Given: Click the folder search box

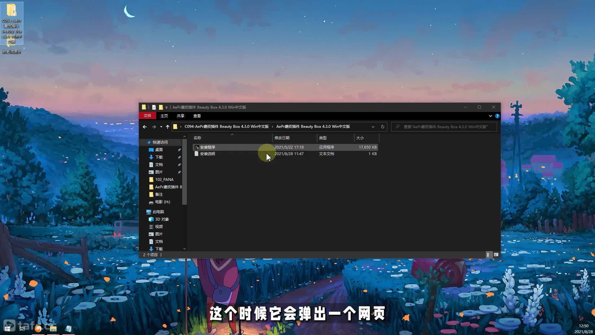Looking at the screenshot, I should (444, 127).
